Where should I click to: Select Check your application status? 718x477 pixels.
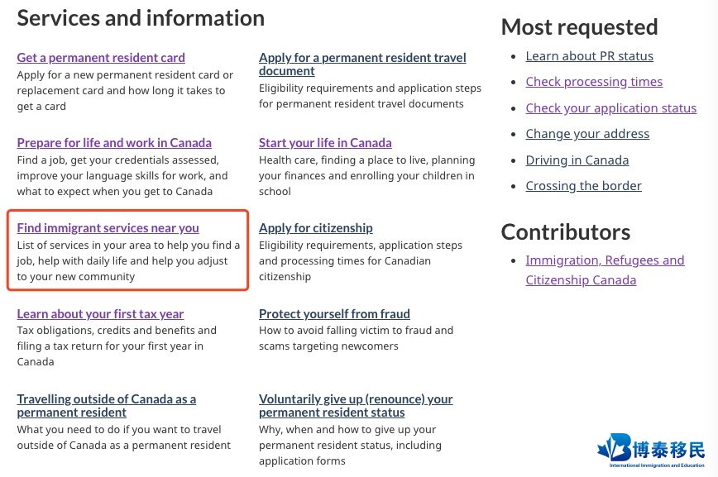(610, 108)
